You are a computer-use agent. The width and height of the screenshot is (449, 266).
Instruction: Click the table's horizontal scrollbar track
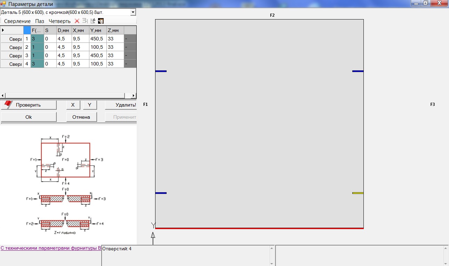68,95
